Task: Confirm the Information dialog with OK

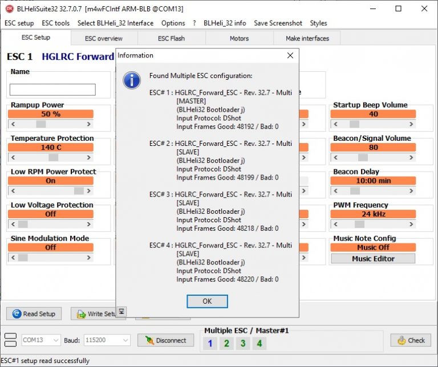Action: click(207, 301)
